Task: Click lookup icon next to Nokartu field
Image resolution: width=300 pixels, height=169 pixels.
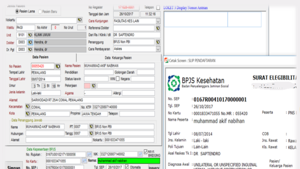Action: (80, 20)
